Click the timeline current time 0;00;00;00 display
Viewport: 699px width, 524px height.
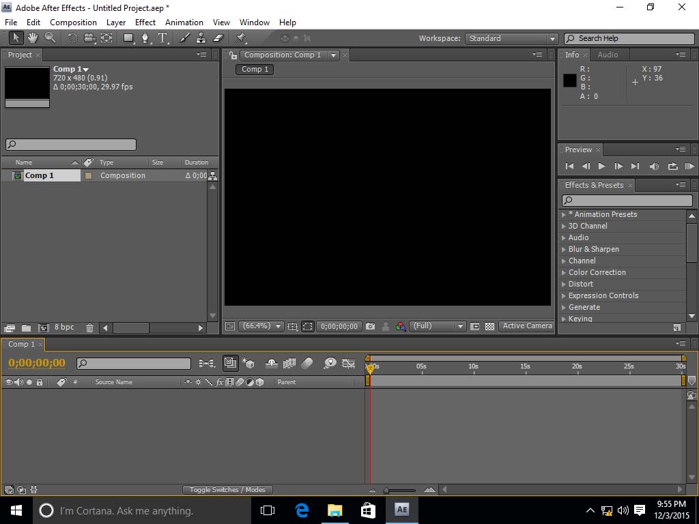coord(37,363)
